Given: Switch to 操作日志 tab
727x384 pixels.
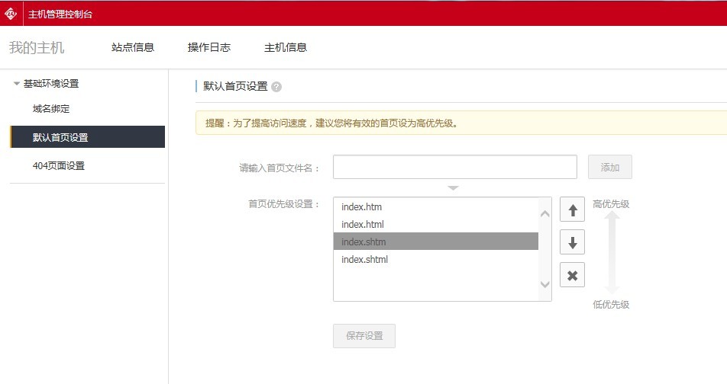Looking at the screenshot, I should click(x=209, y=47).
